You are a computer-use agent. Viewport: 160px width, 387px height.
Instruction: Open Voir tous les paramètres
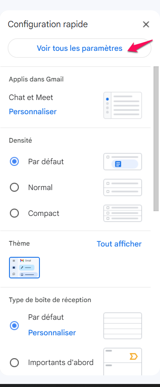click(79, 48)
